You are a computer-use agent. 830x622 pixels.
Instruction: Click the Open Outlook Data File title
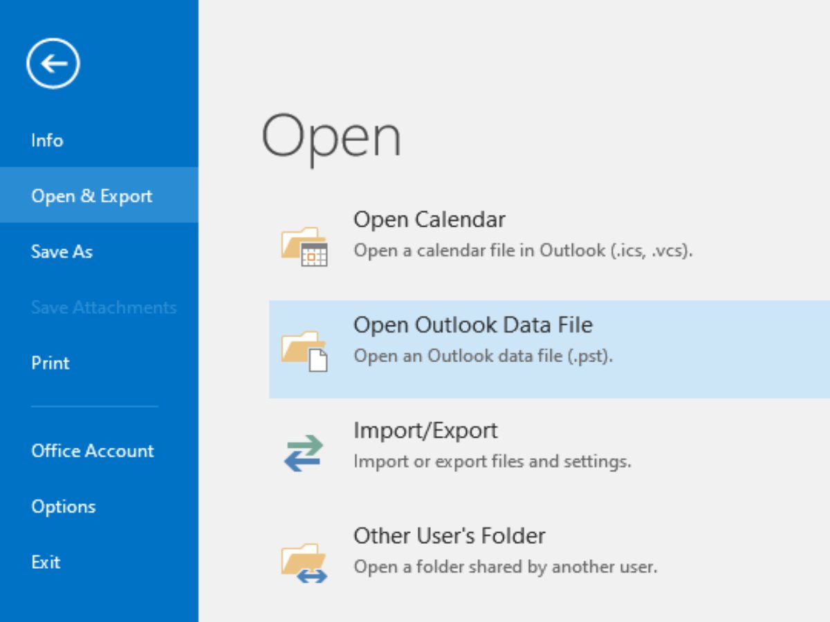click(x=473, y=326)
